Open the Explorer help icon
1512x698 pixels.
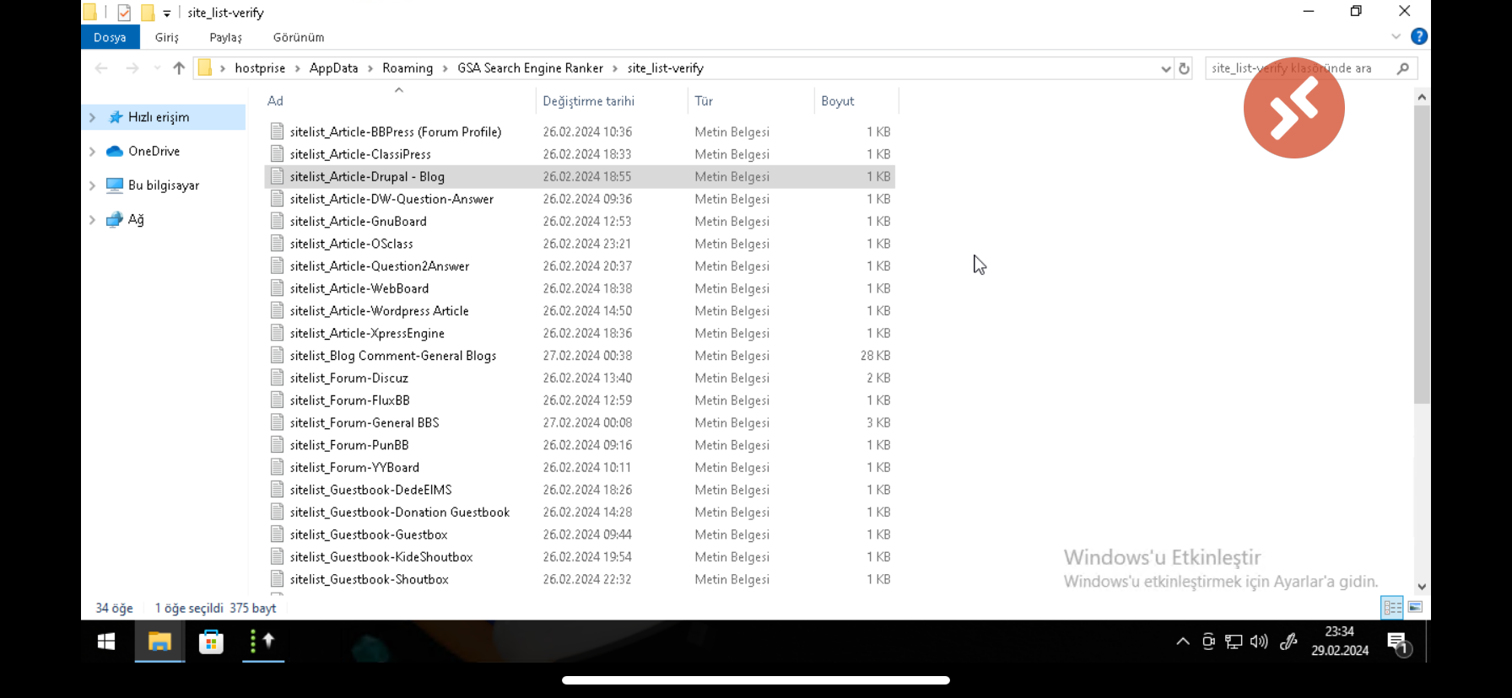1419,36
